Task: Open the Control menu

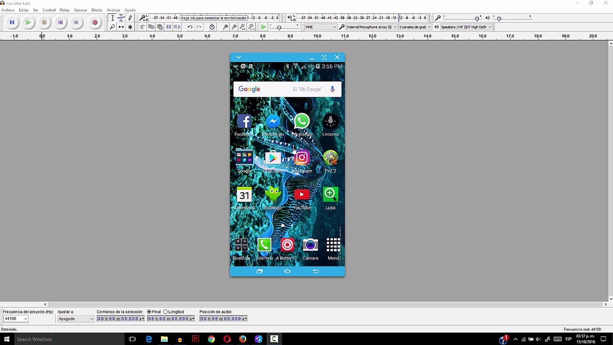Action: pyautogui.click(x=49, y=10)
